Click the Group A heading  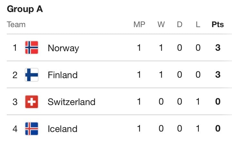(25, 9)
